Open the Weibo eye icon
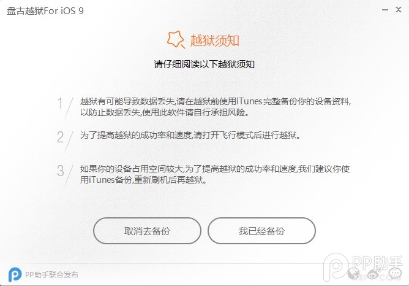Viewport: 409px width, 286px height. 374,274
